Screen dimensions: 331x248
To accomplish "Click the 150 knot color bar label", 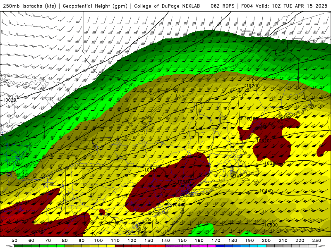I will tap(182, 241).
